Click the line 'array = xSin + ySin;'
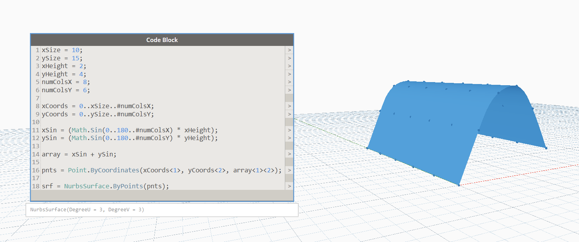Screen dimensions: 579x242 pyautogui.click(x=79, y=154)
